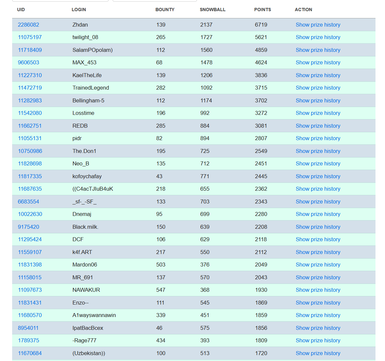Show prize history for MAX_453
Image resolution: width=385 pixels, height=361 pixels.
[318, 63]
